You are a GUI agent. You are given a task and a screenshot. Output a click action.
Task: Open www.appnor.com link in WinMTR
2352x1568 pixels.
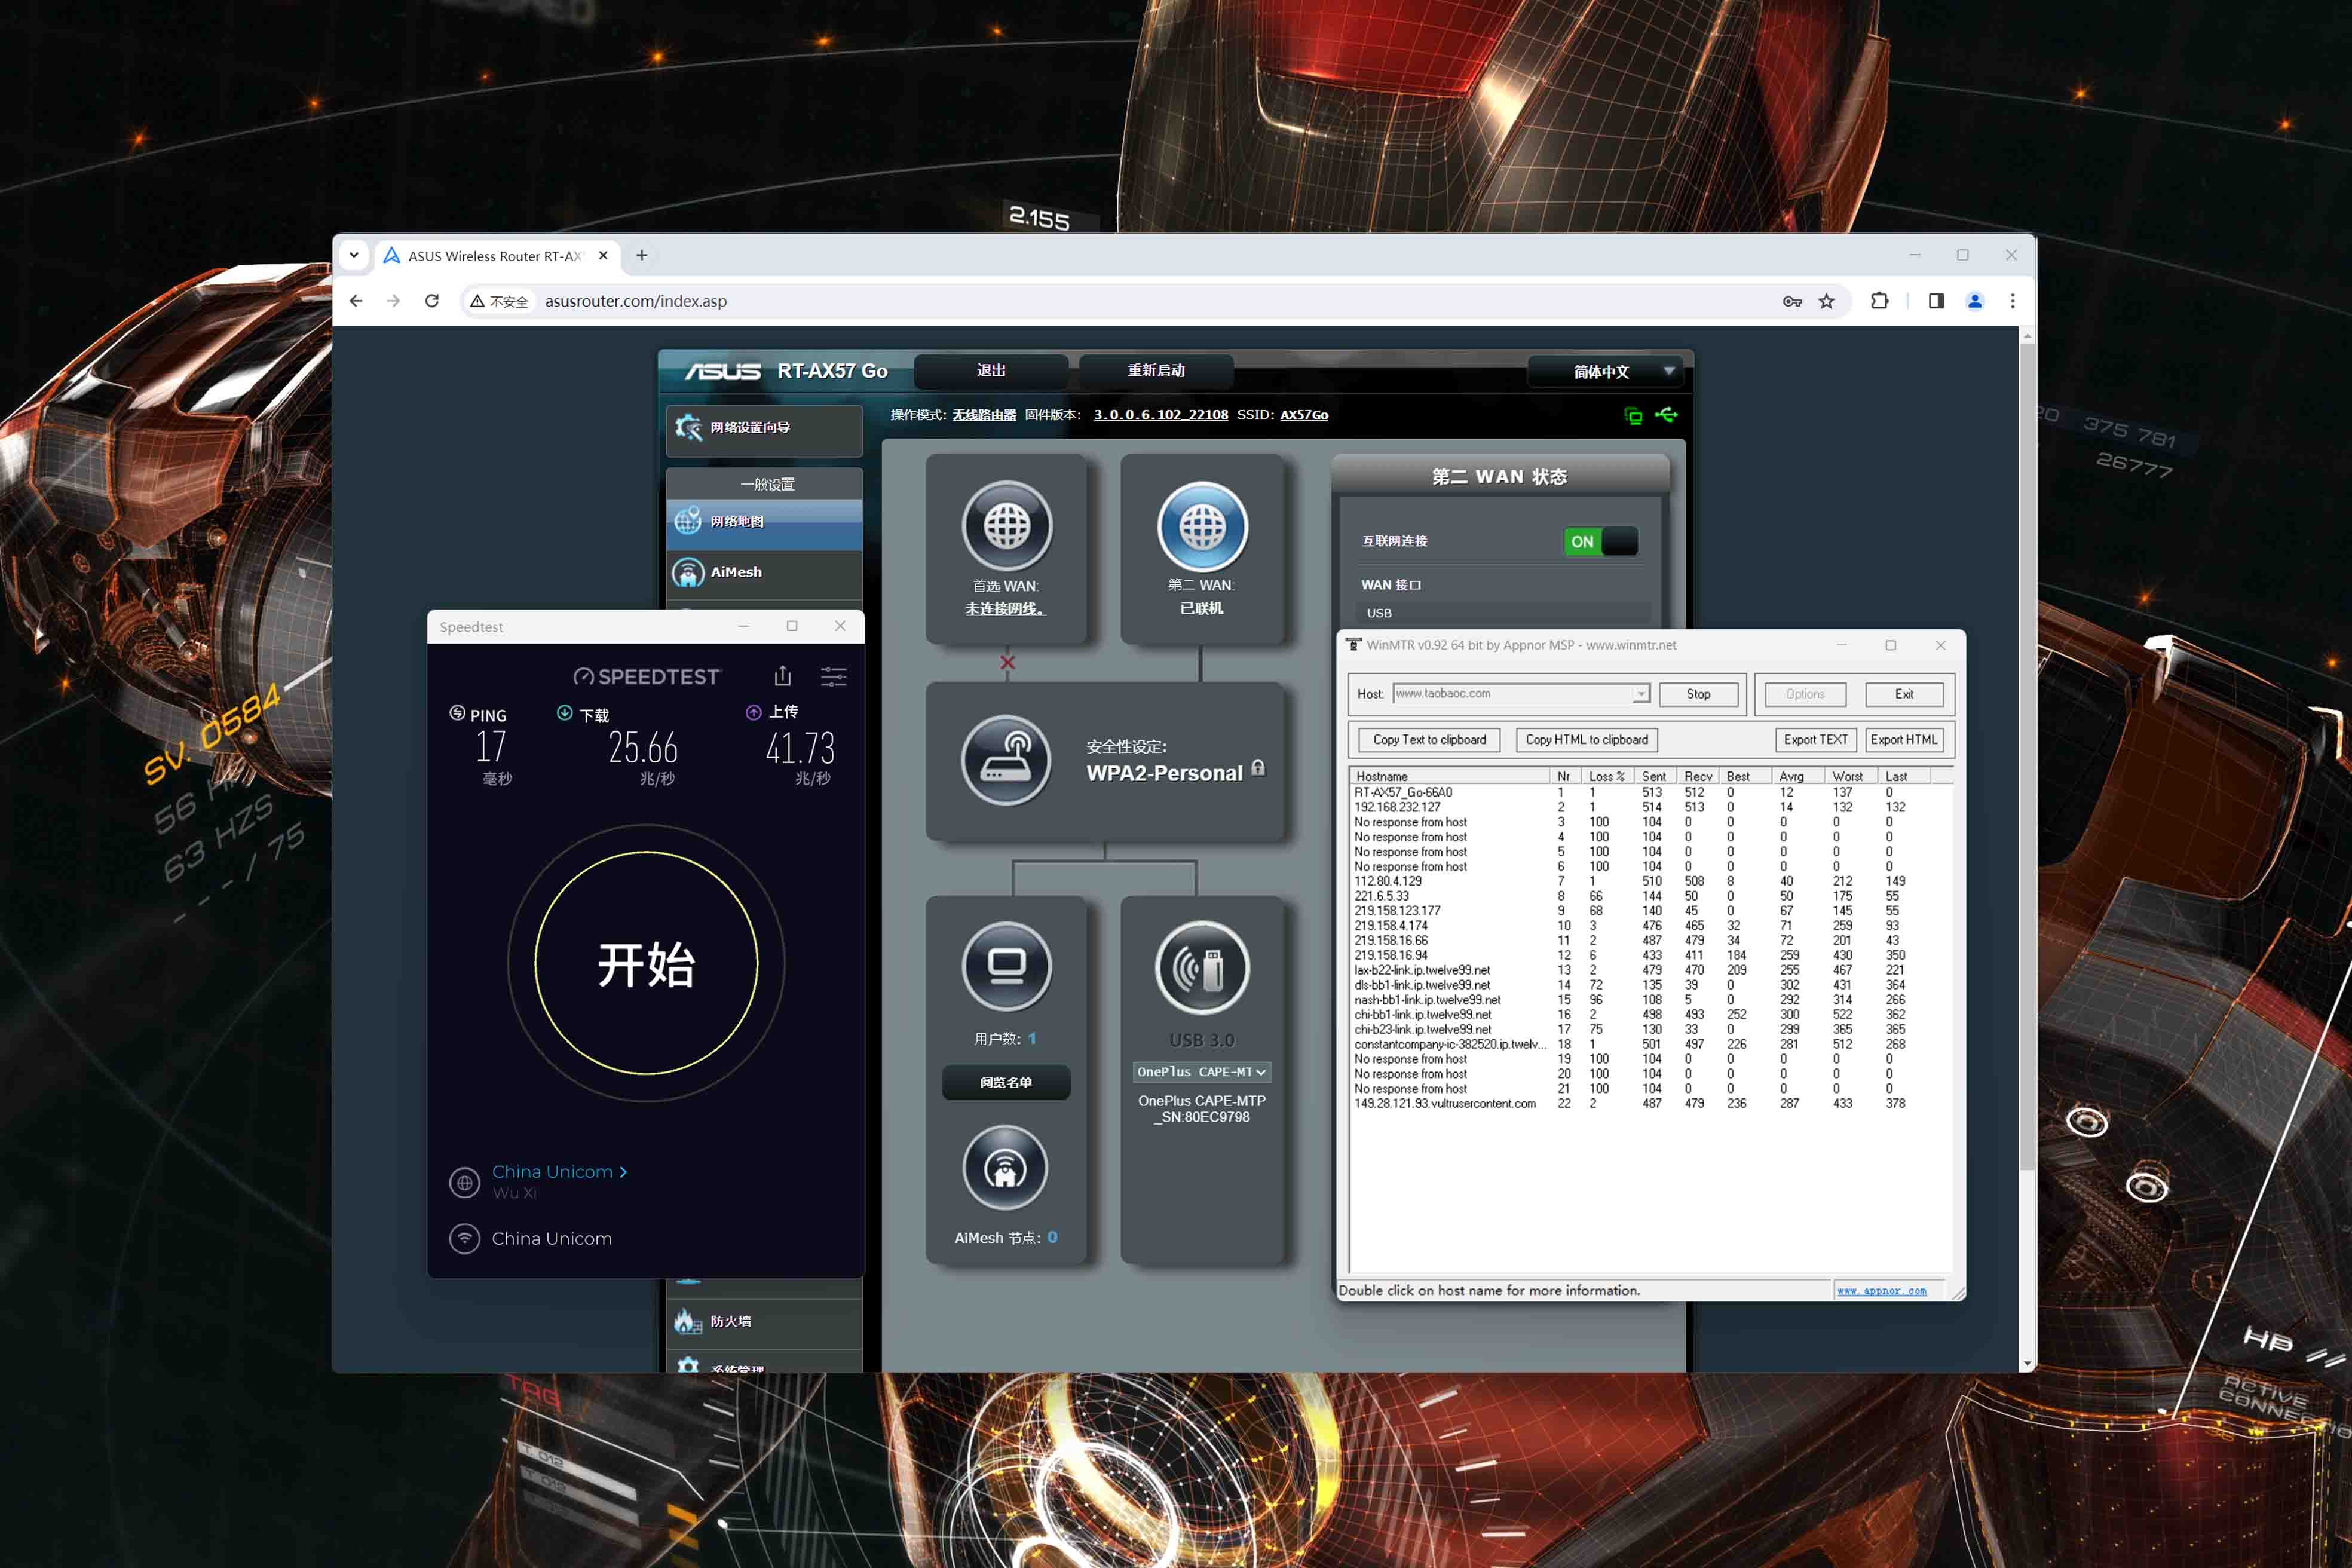(x=1881, y=1291)
